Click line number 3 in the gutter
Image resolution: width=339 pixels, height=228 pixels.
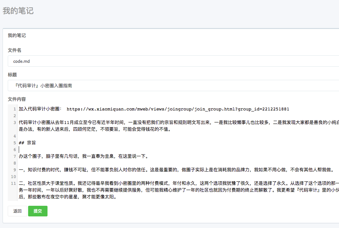pos(15,122)
